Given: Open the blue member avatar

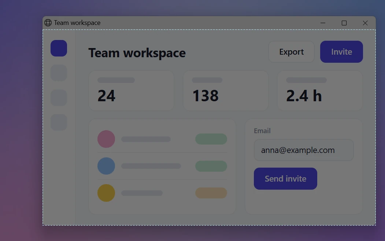Looking at the screenshot, I should (x=106, y=166).
